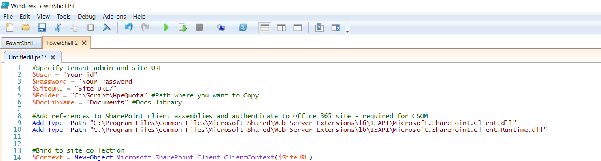This screenshot has height=161, width=601.
Task: Open the Edit menu
Action: coord(25,17)
